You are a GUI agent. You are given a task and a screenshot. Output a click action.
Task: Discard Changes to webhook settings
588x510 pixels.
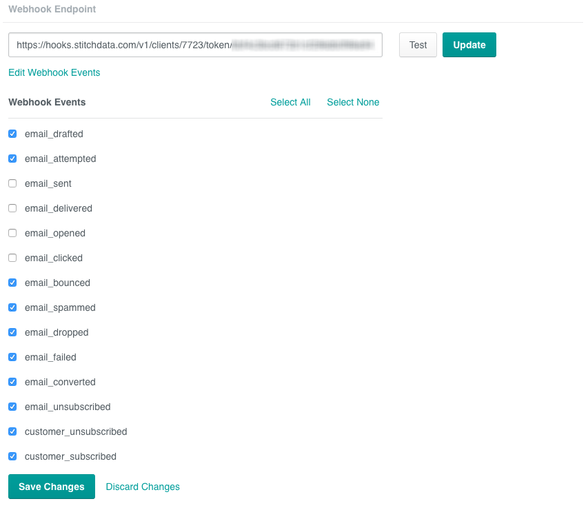(143, 487)
